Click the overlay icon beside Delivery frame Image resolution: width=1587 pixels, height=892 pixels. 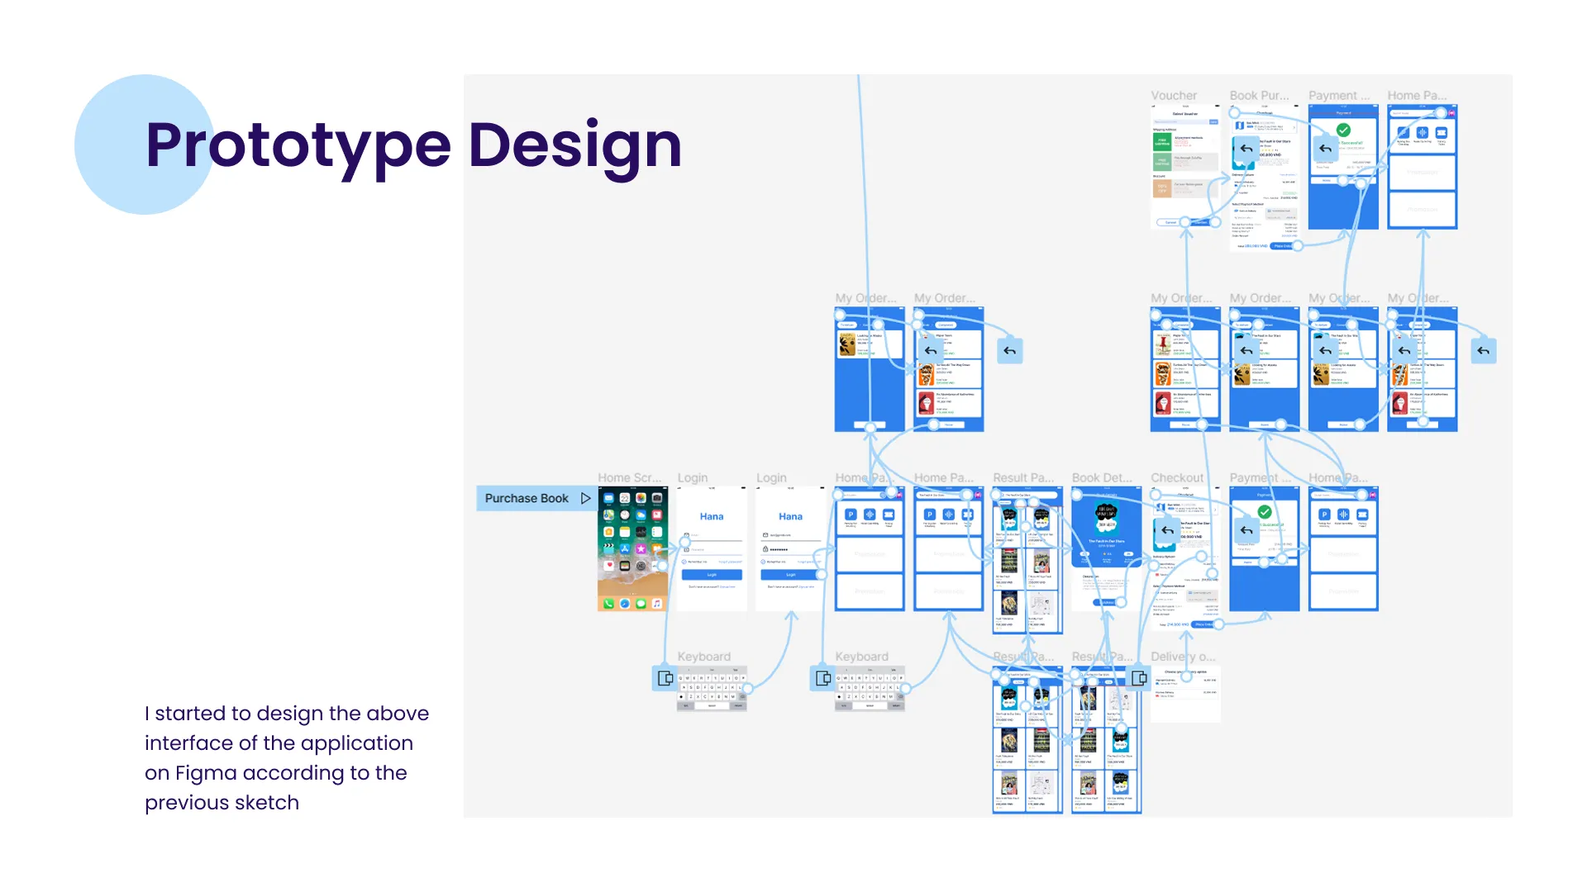click(x=1138, y=678)
